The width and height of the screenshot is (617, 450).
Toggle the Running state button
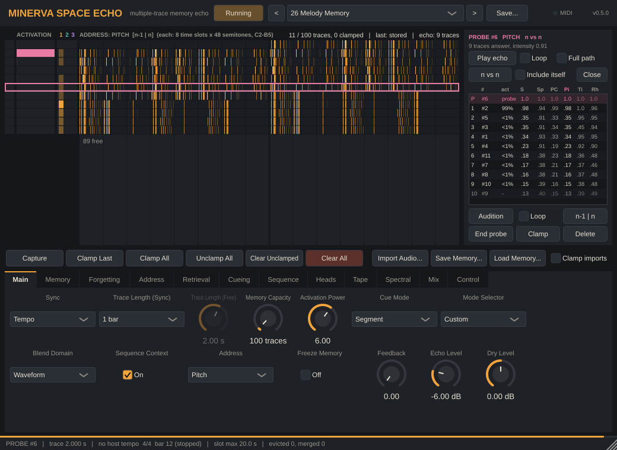coord(238,13)
